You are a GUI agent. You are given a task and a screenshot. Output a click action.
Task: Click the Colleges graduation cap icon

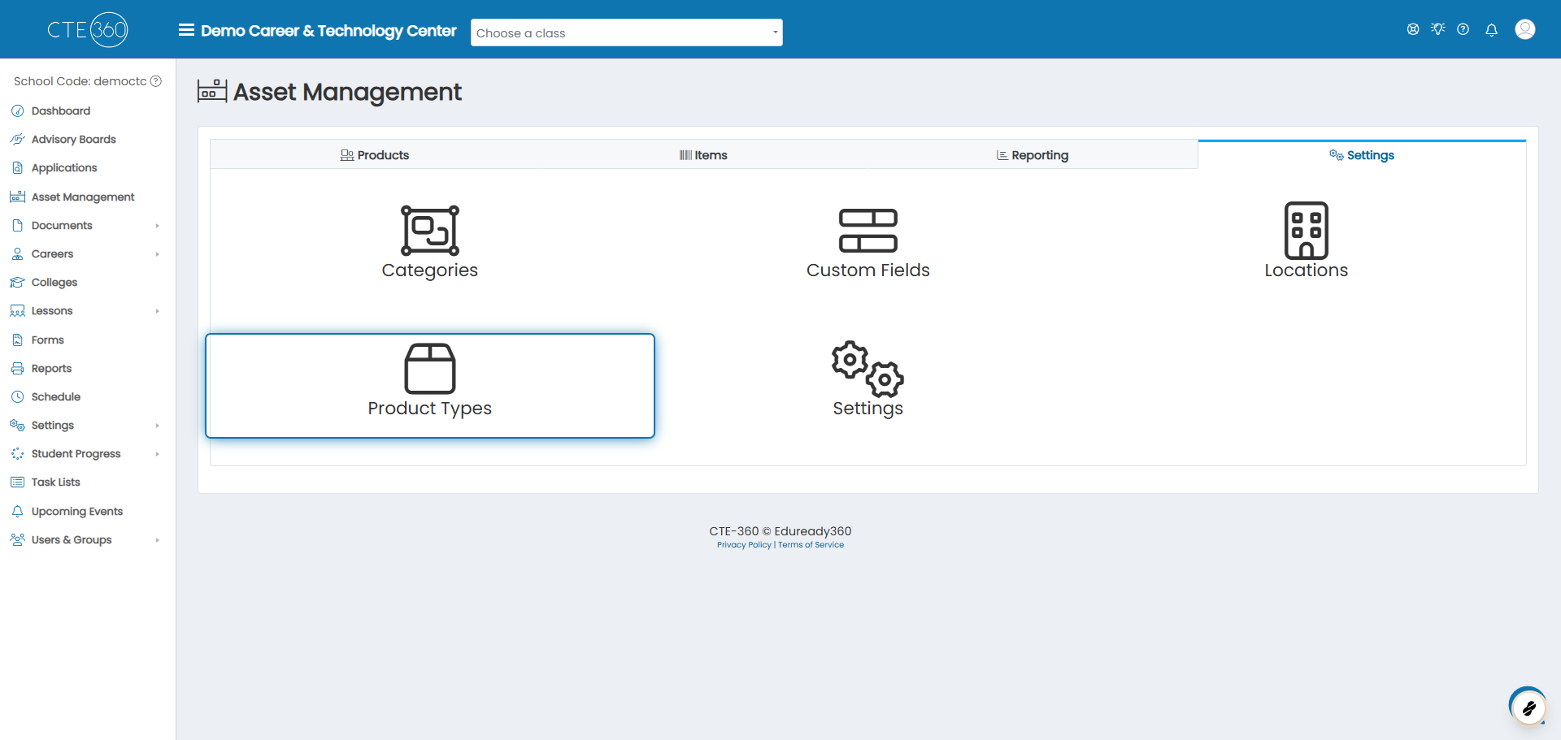17,282
